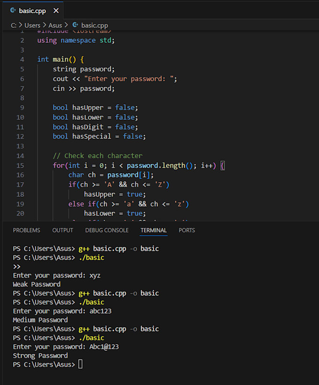Expand the breadcrumb chevron after C:
The width and height of the screenshot is (319, 385).
21,25
